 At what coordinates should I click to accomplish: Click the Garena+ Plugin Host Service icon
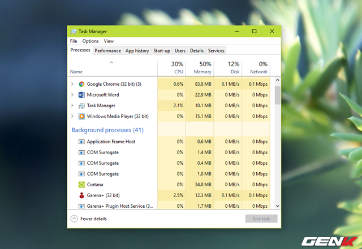pos(81,206)
